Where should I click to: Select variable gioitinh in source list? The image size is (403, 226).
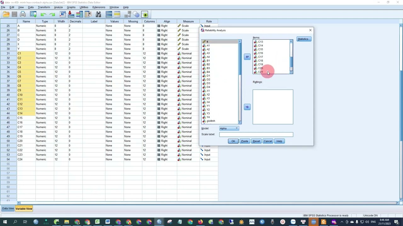(211, 121)
